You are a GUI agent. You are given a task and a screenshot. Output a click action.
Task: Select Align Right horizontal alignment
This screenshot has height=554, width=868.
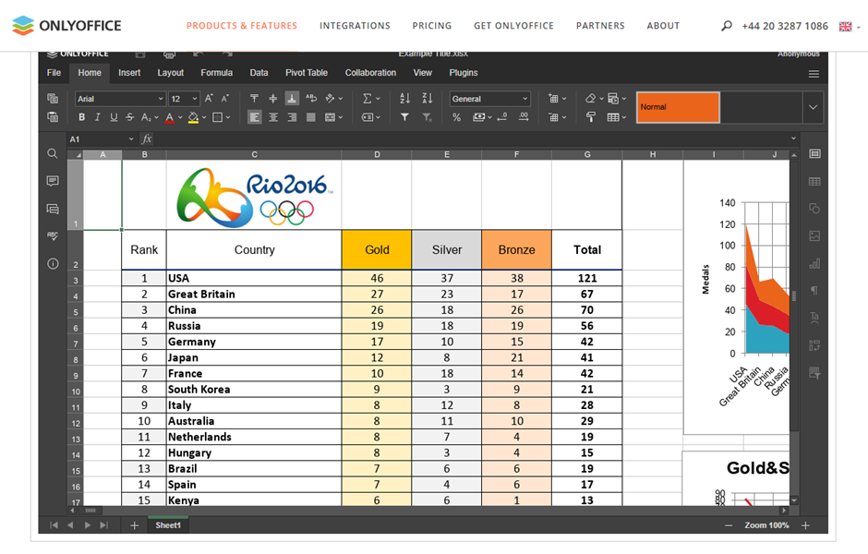292,116
